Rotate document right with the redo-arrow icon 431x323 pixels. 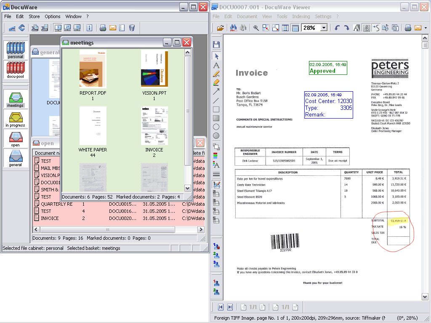coord(347,28)
